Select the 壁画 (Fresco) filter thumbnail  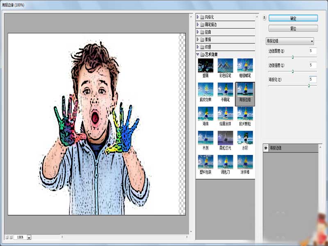point(205,68)
